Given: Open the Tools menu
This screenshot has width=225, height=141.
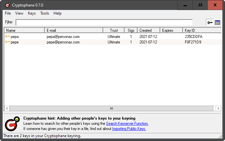Looking at the screenshot, I should [44, 13].
